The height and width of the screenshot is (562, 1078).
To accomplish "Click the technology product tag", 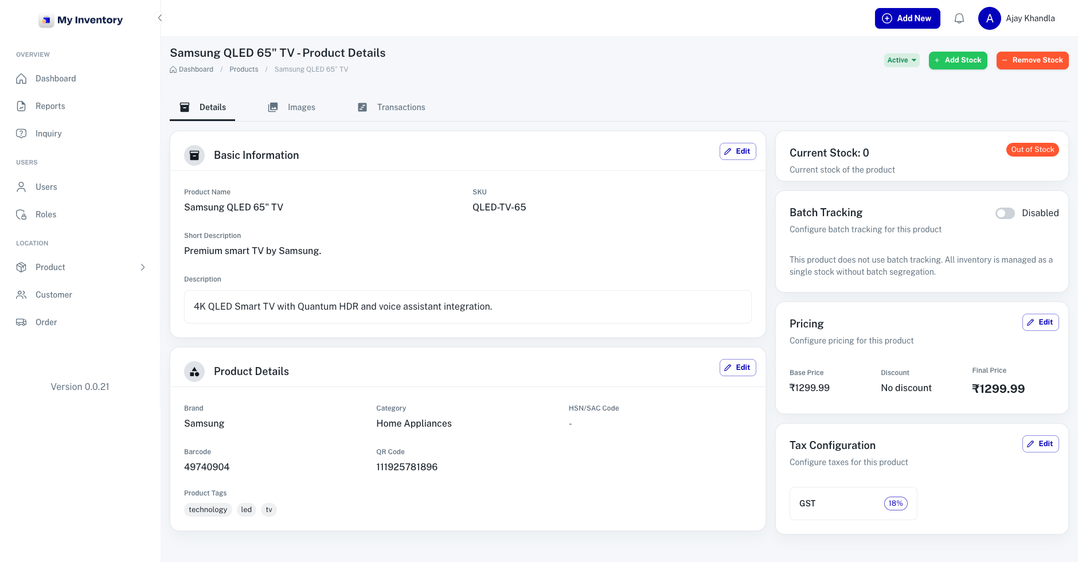I will tap(208, 510).
